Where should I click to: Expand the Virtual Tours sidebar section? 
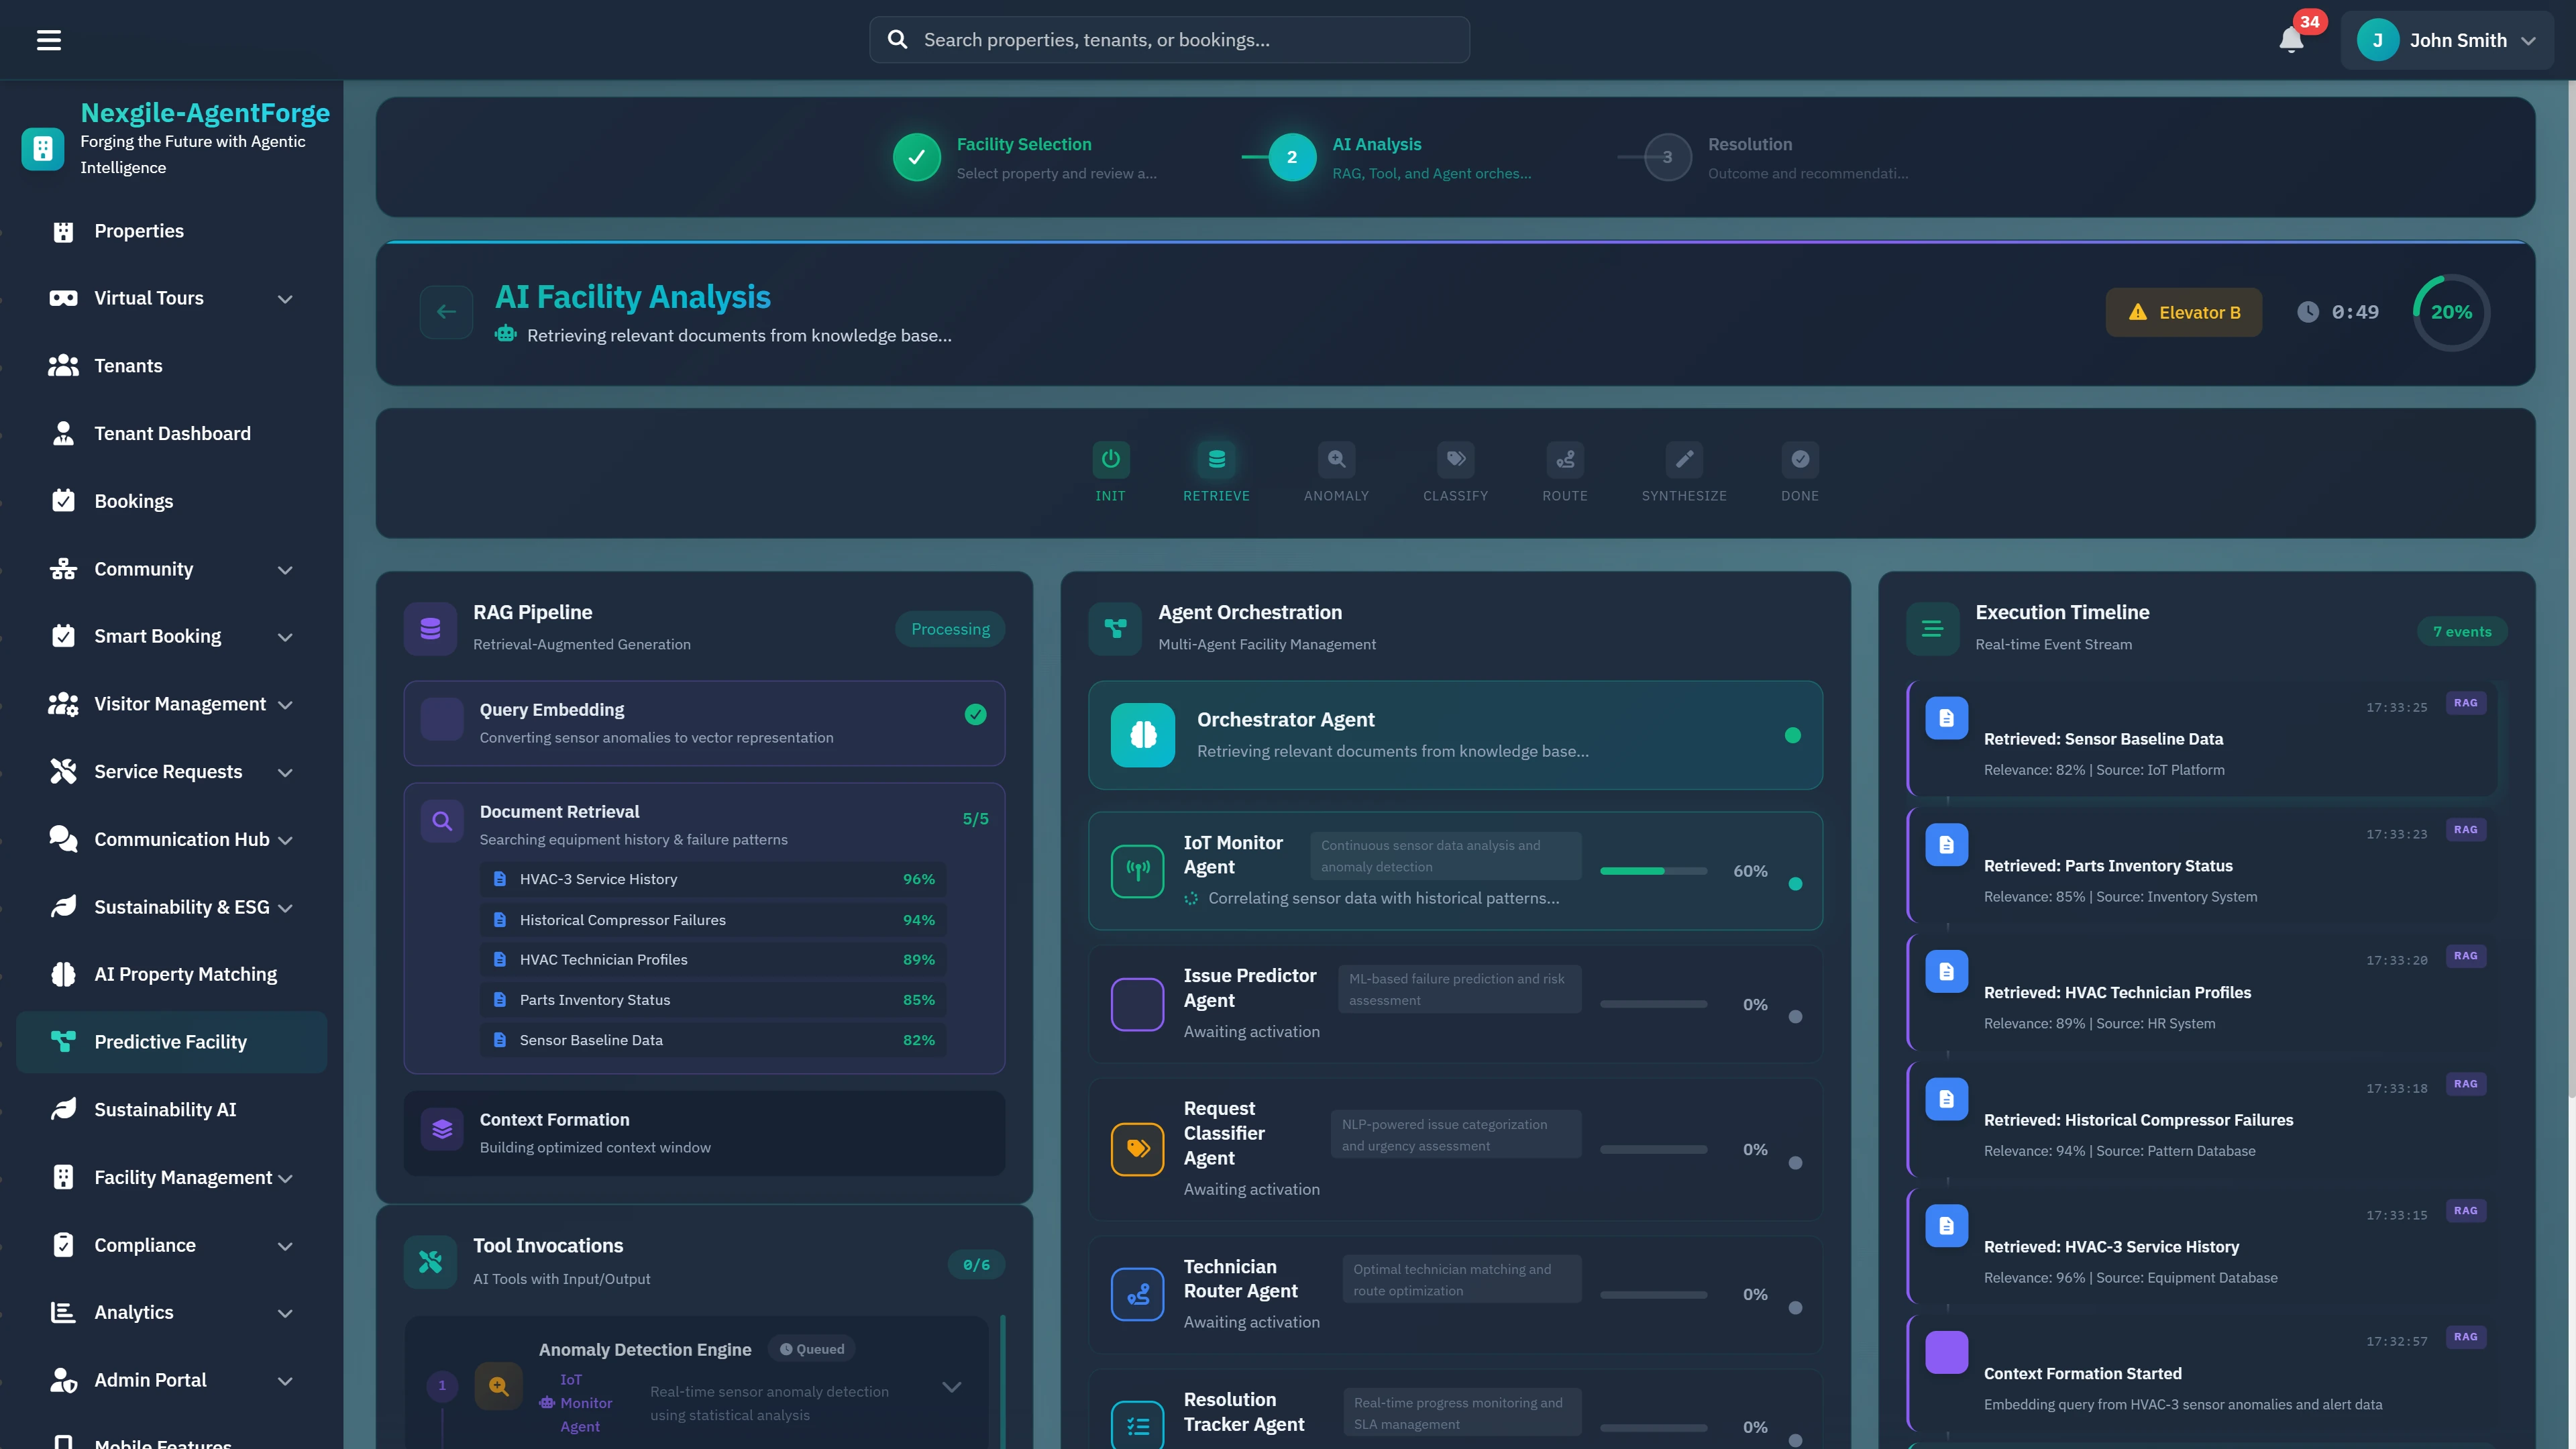[285, 299]
